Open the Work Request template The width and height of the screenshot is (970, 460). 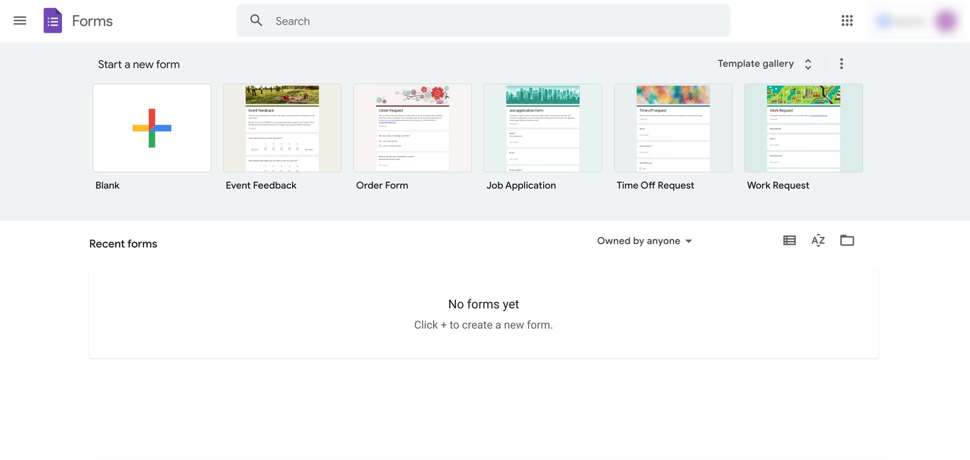pyautogui.click(x=804, y=128)
